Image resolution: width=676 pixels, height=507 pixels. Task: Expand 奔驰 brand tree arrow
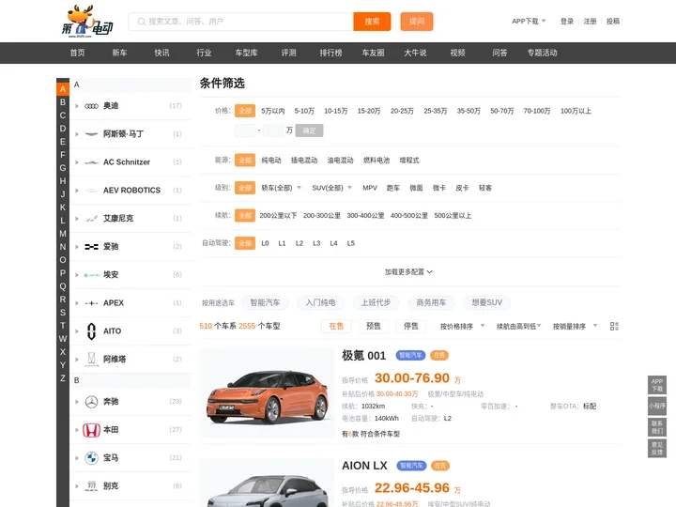click(77, 402)
